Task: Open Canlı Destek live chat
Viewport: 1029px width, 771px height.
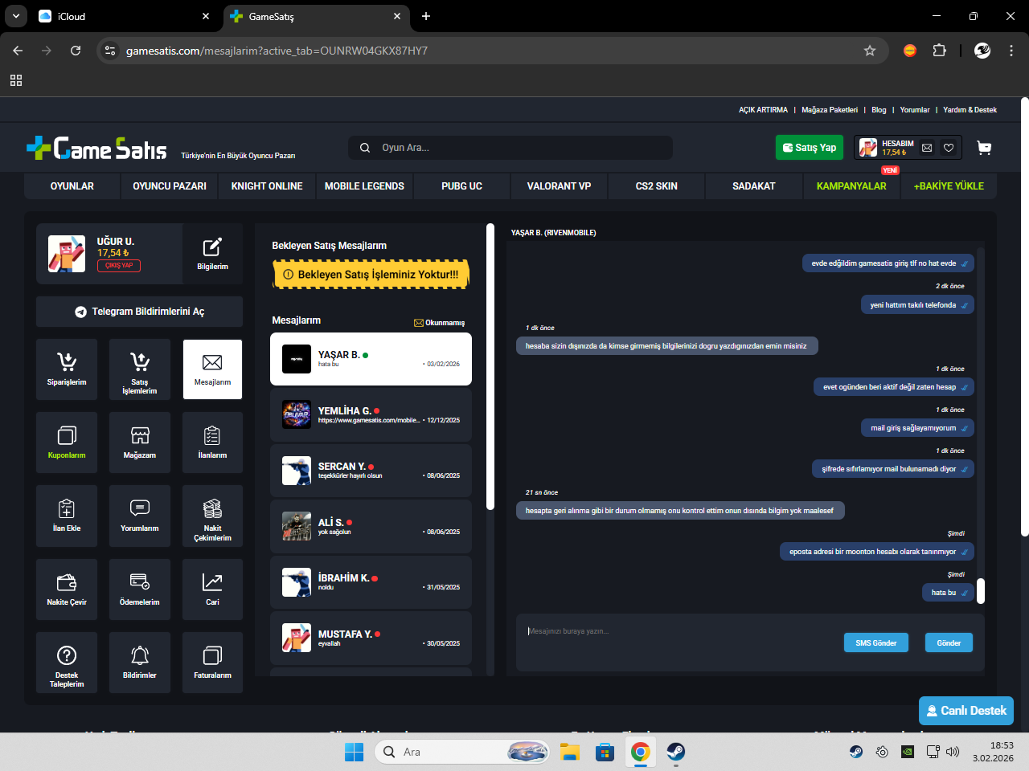Action: pos(966,711)
